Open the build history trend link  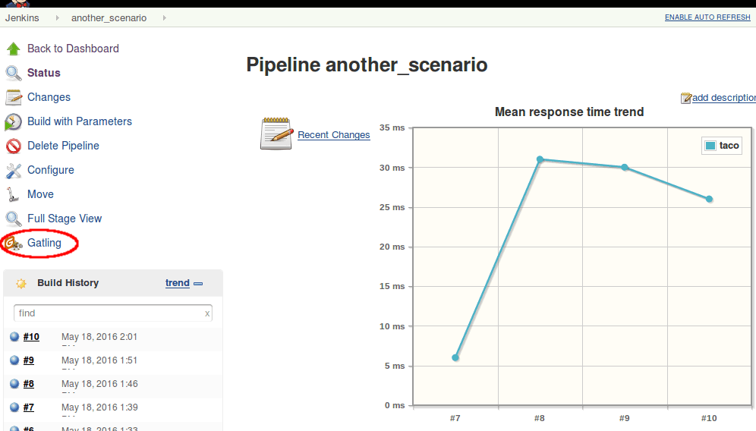177,283
